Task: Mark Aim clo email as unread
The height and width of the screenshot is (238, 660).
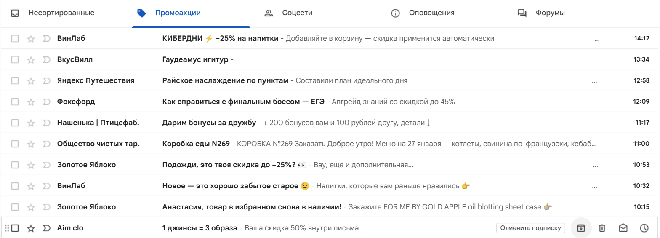Action: (x=623, y=228)
